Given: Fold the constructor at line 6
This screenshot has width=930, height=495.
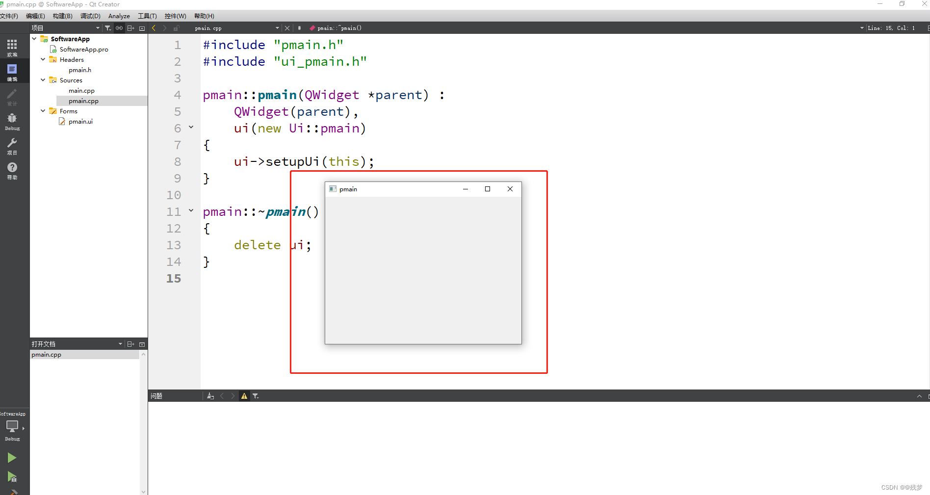Looking at the screenshot, I should tap(191, 128).
